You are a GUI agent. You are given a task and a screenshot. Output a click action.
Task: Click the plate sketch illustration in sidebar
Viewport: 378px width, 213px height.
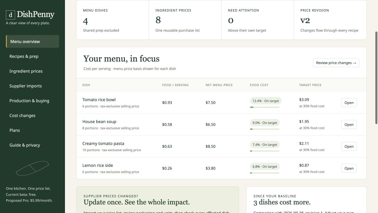pos(32,168)
